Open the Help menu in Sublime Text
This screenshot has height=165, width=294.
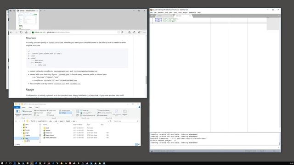(x=199, y=12)
